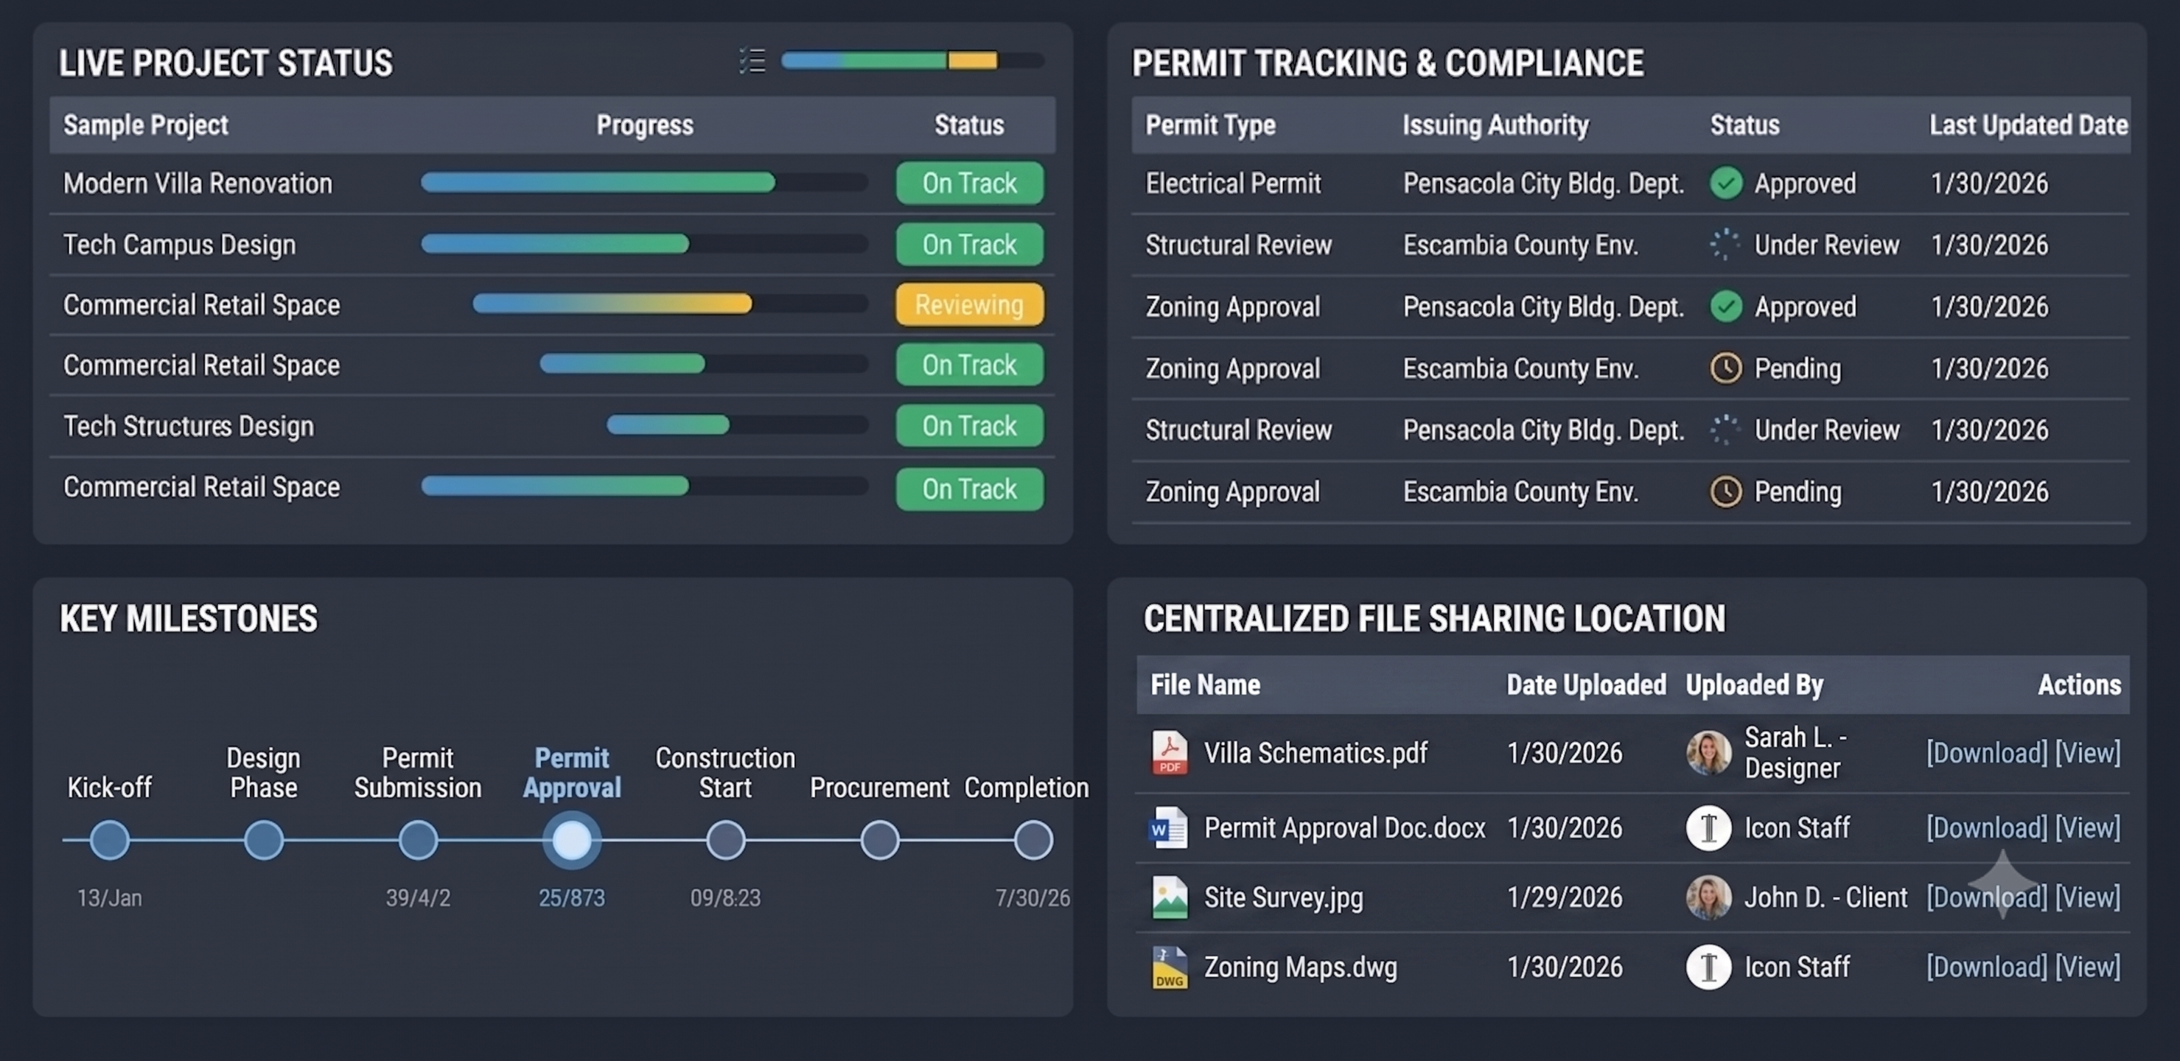The height and width of the screenshot is (1061, 2180).
Task: Download Villa Schematics.pdf
Action: pyautogui.click(x=1987, y=753)
